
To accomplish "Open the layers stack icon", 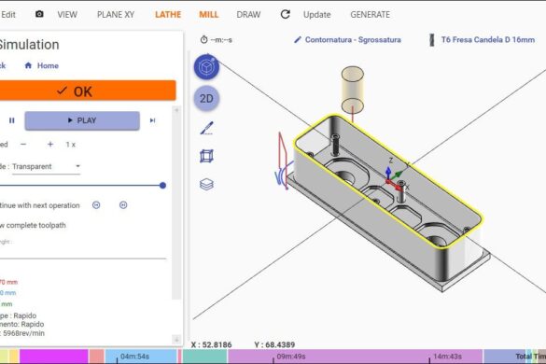I will click(206, 184).
